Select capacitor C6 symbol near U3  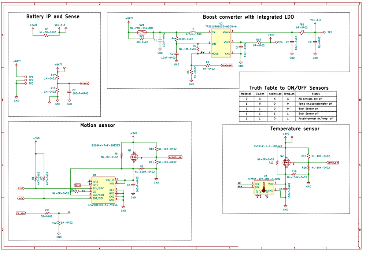click(x=285, y=189)
